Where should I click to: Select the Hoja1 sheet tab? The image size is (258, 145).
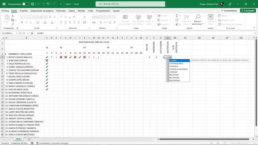coord(19,139)
